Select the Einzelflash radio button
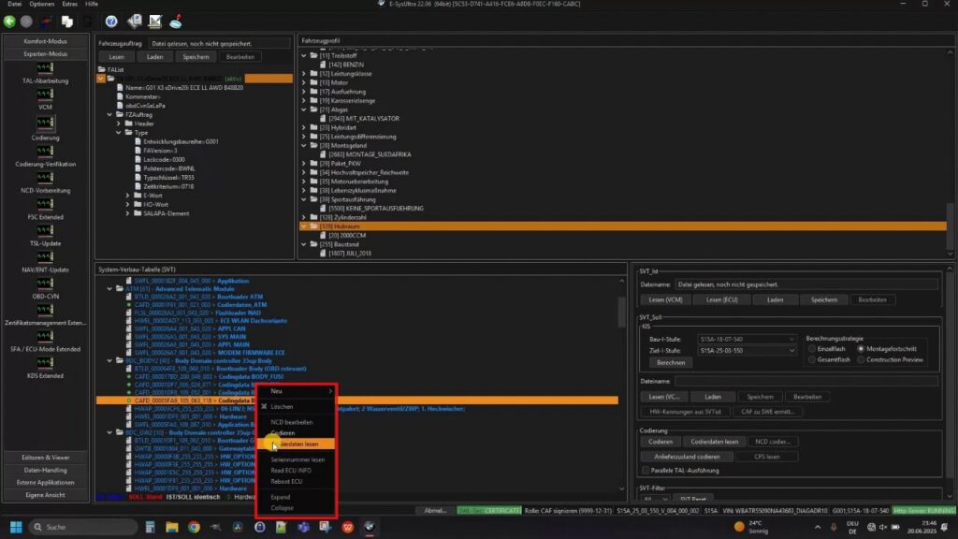The image size is (958, 539). point(811,348)
